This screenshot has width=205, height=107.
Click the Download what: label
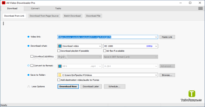(x=39, y=46)
